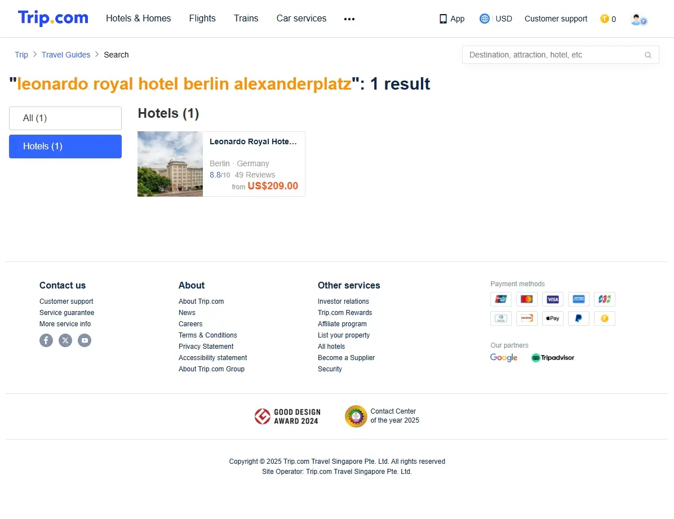Click the US$209.00 price
This screenshot has height=519, width=674.
(x=273, y=186)
